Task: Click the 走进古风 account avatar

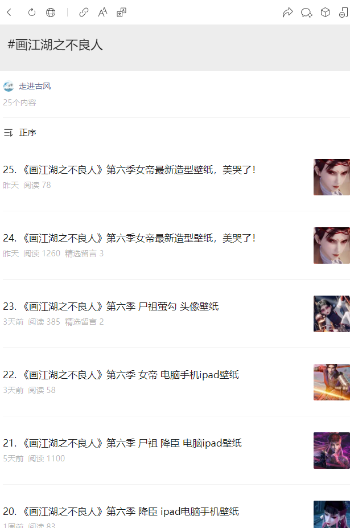Action: tap(9, 86)
